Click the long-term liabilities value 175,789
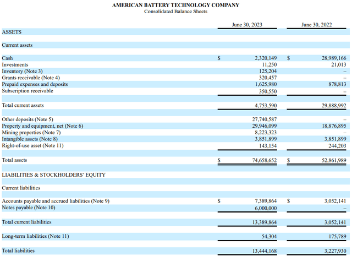352x256 pixels. (337, 236)
